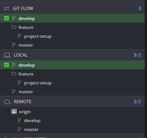
Task: Click the Git Flow arrows icon
Action: click(6, 9)
